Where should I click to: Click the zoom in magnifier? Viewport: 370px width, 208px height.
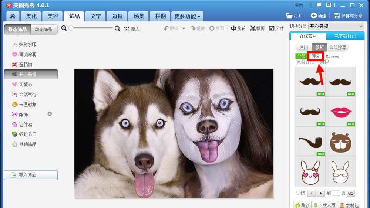[x=117, y=28]
